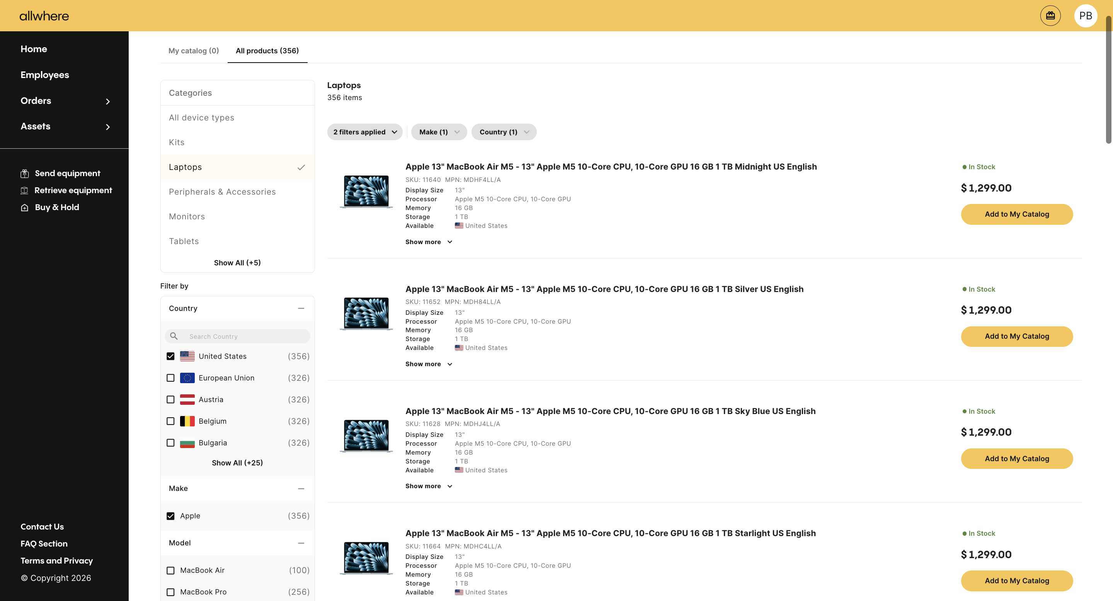1113x601 pixels.
Task: Open Starlight MacBook Air product thumbnail
Action: [x=366, y=558]
